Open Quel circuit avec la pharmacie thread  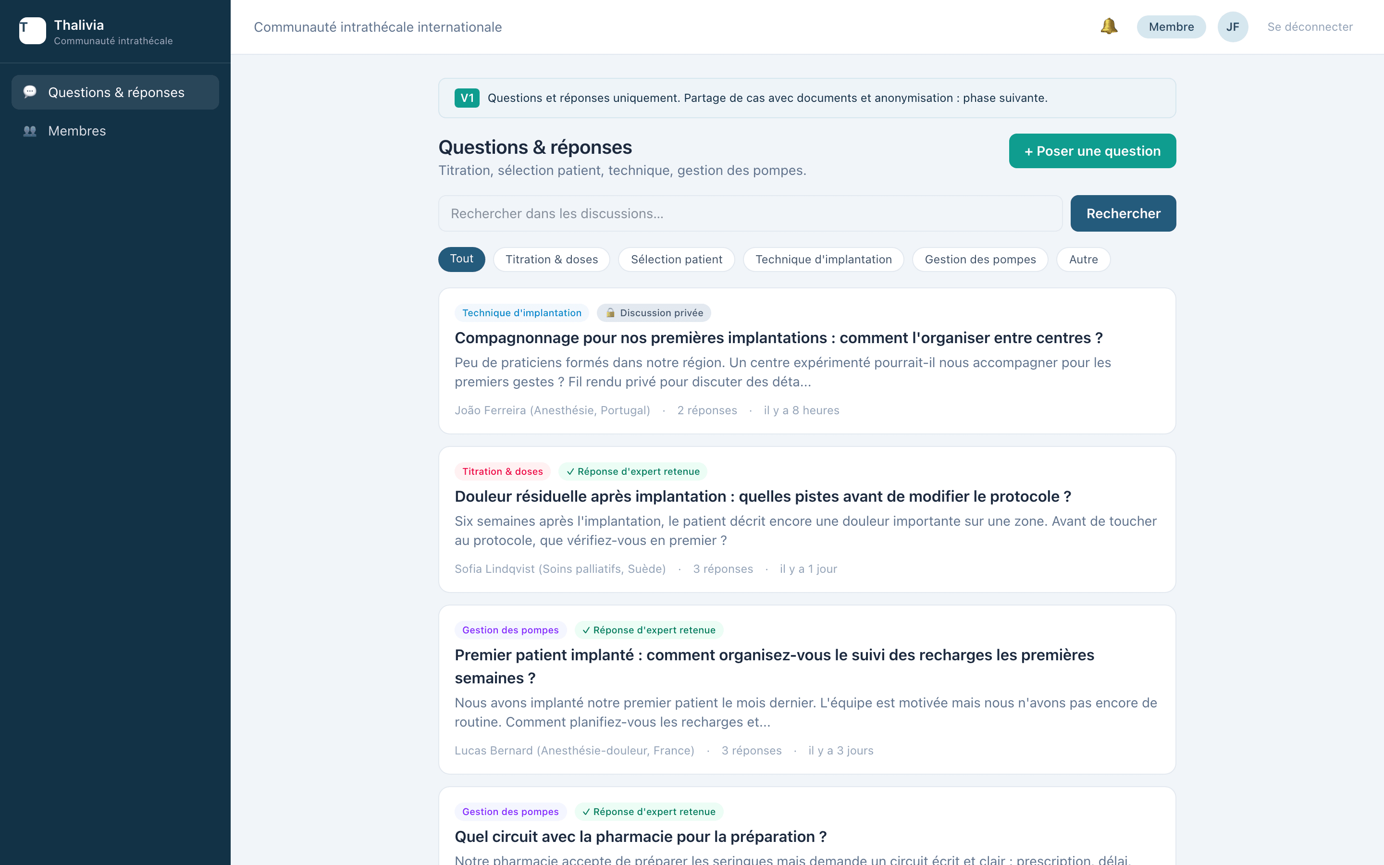[641, 837]
